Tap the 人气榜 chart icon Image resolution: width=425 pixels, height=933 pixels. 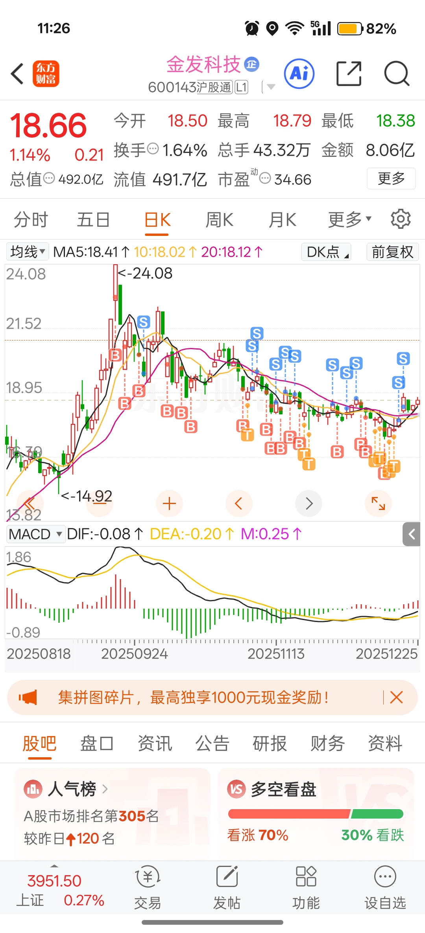click(x=33, y=789)
